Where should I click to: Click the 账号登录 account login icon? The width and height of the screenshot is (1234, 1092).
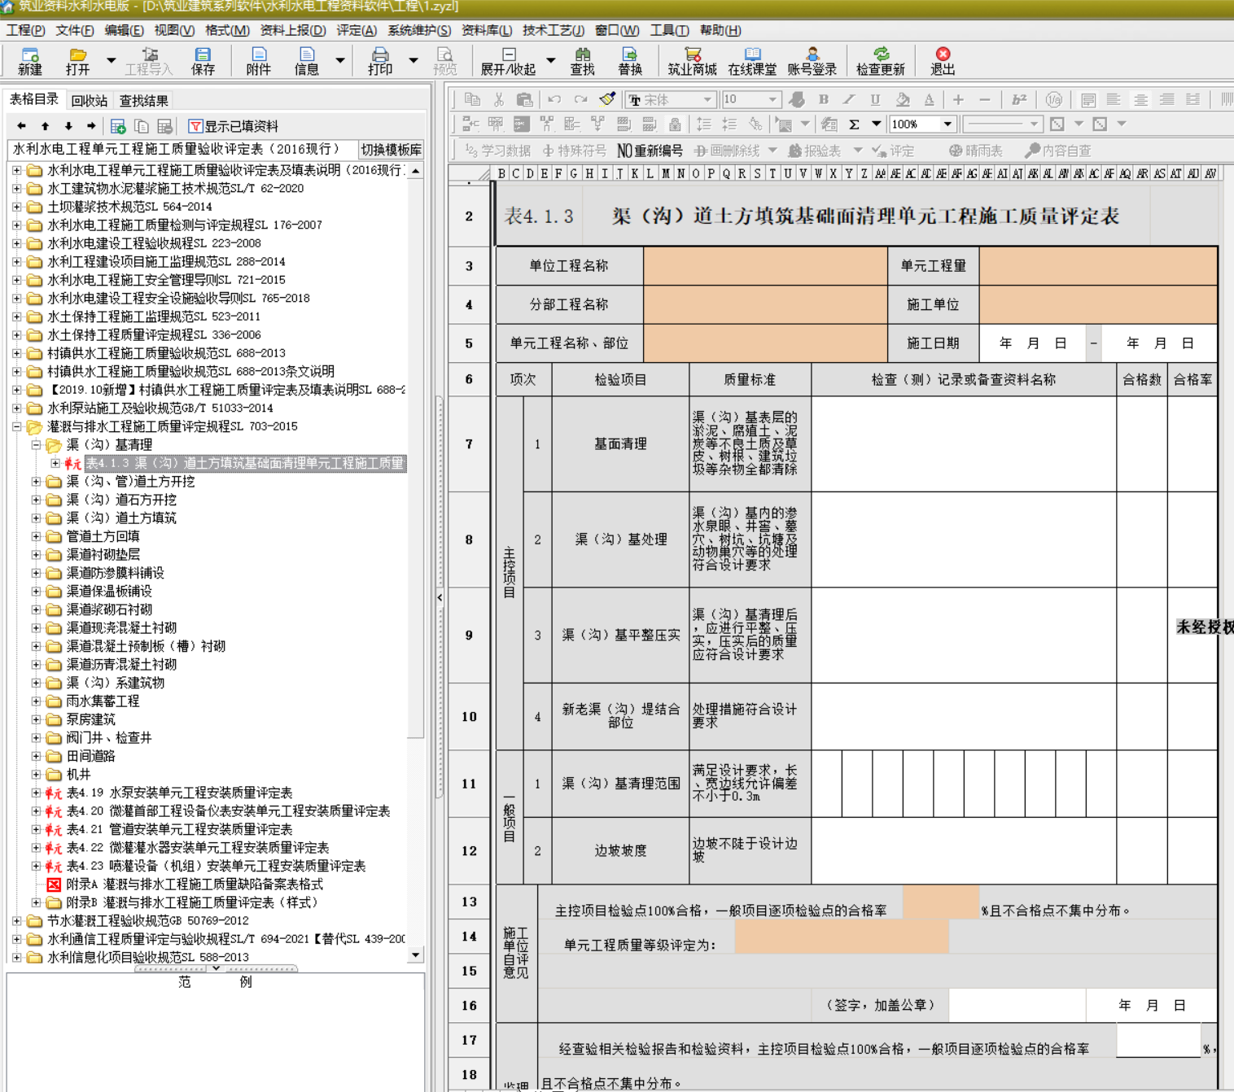(812, 61)
